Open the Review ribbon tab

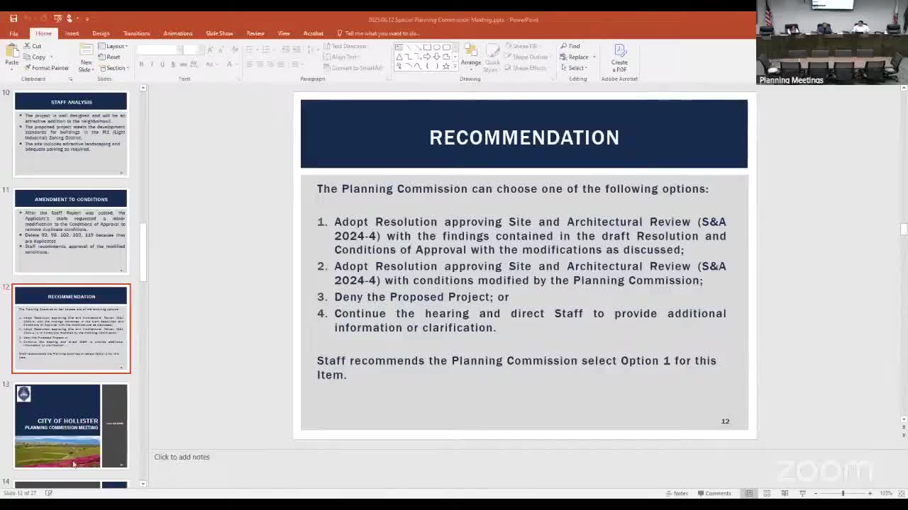click(x=255, y=33)
